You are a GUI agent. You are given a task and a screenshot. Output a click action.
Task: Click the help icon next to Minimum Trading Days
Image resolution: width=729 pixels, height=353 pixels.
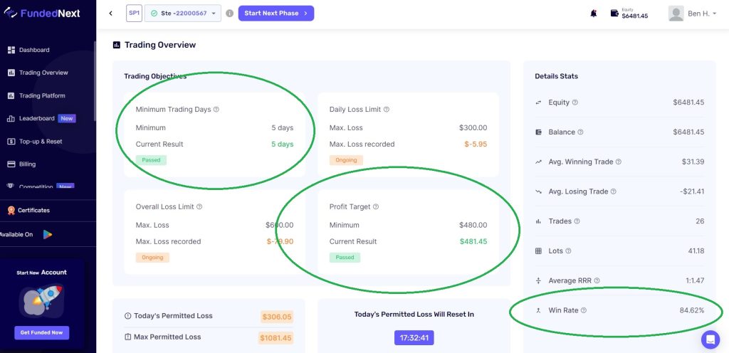click(216, 110)
